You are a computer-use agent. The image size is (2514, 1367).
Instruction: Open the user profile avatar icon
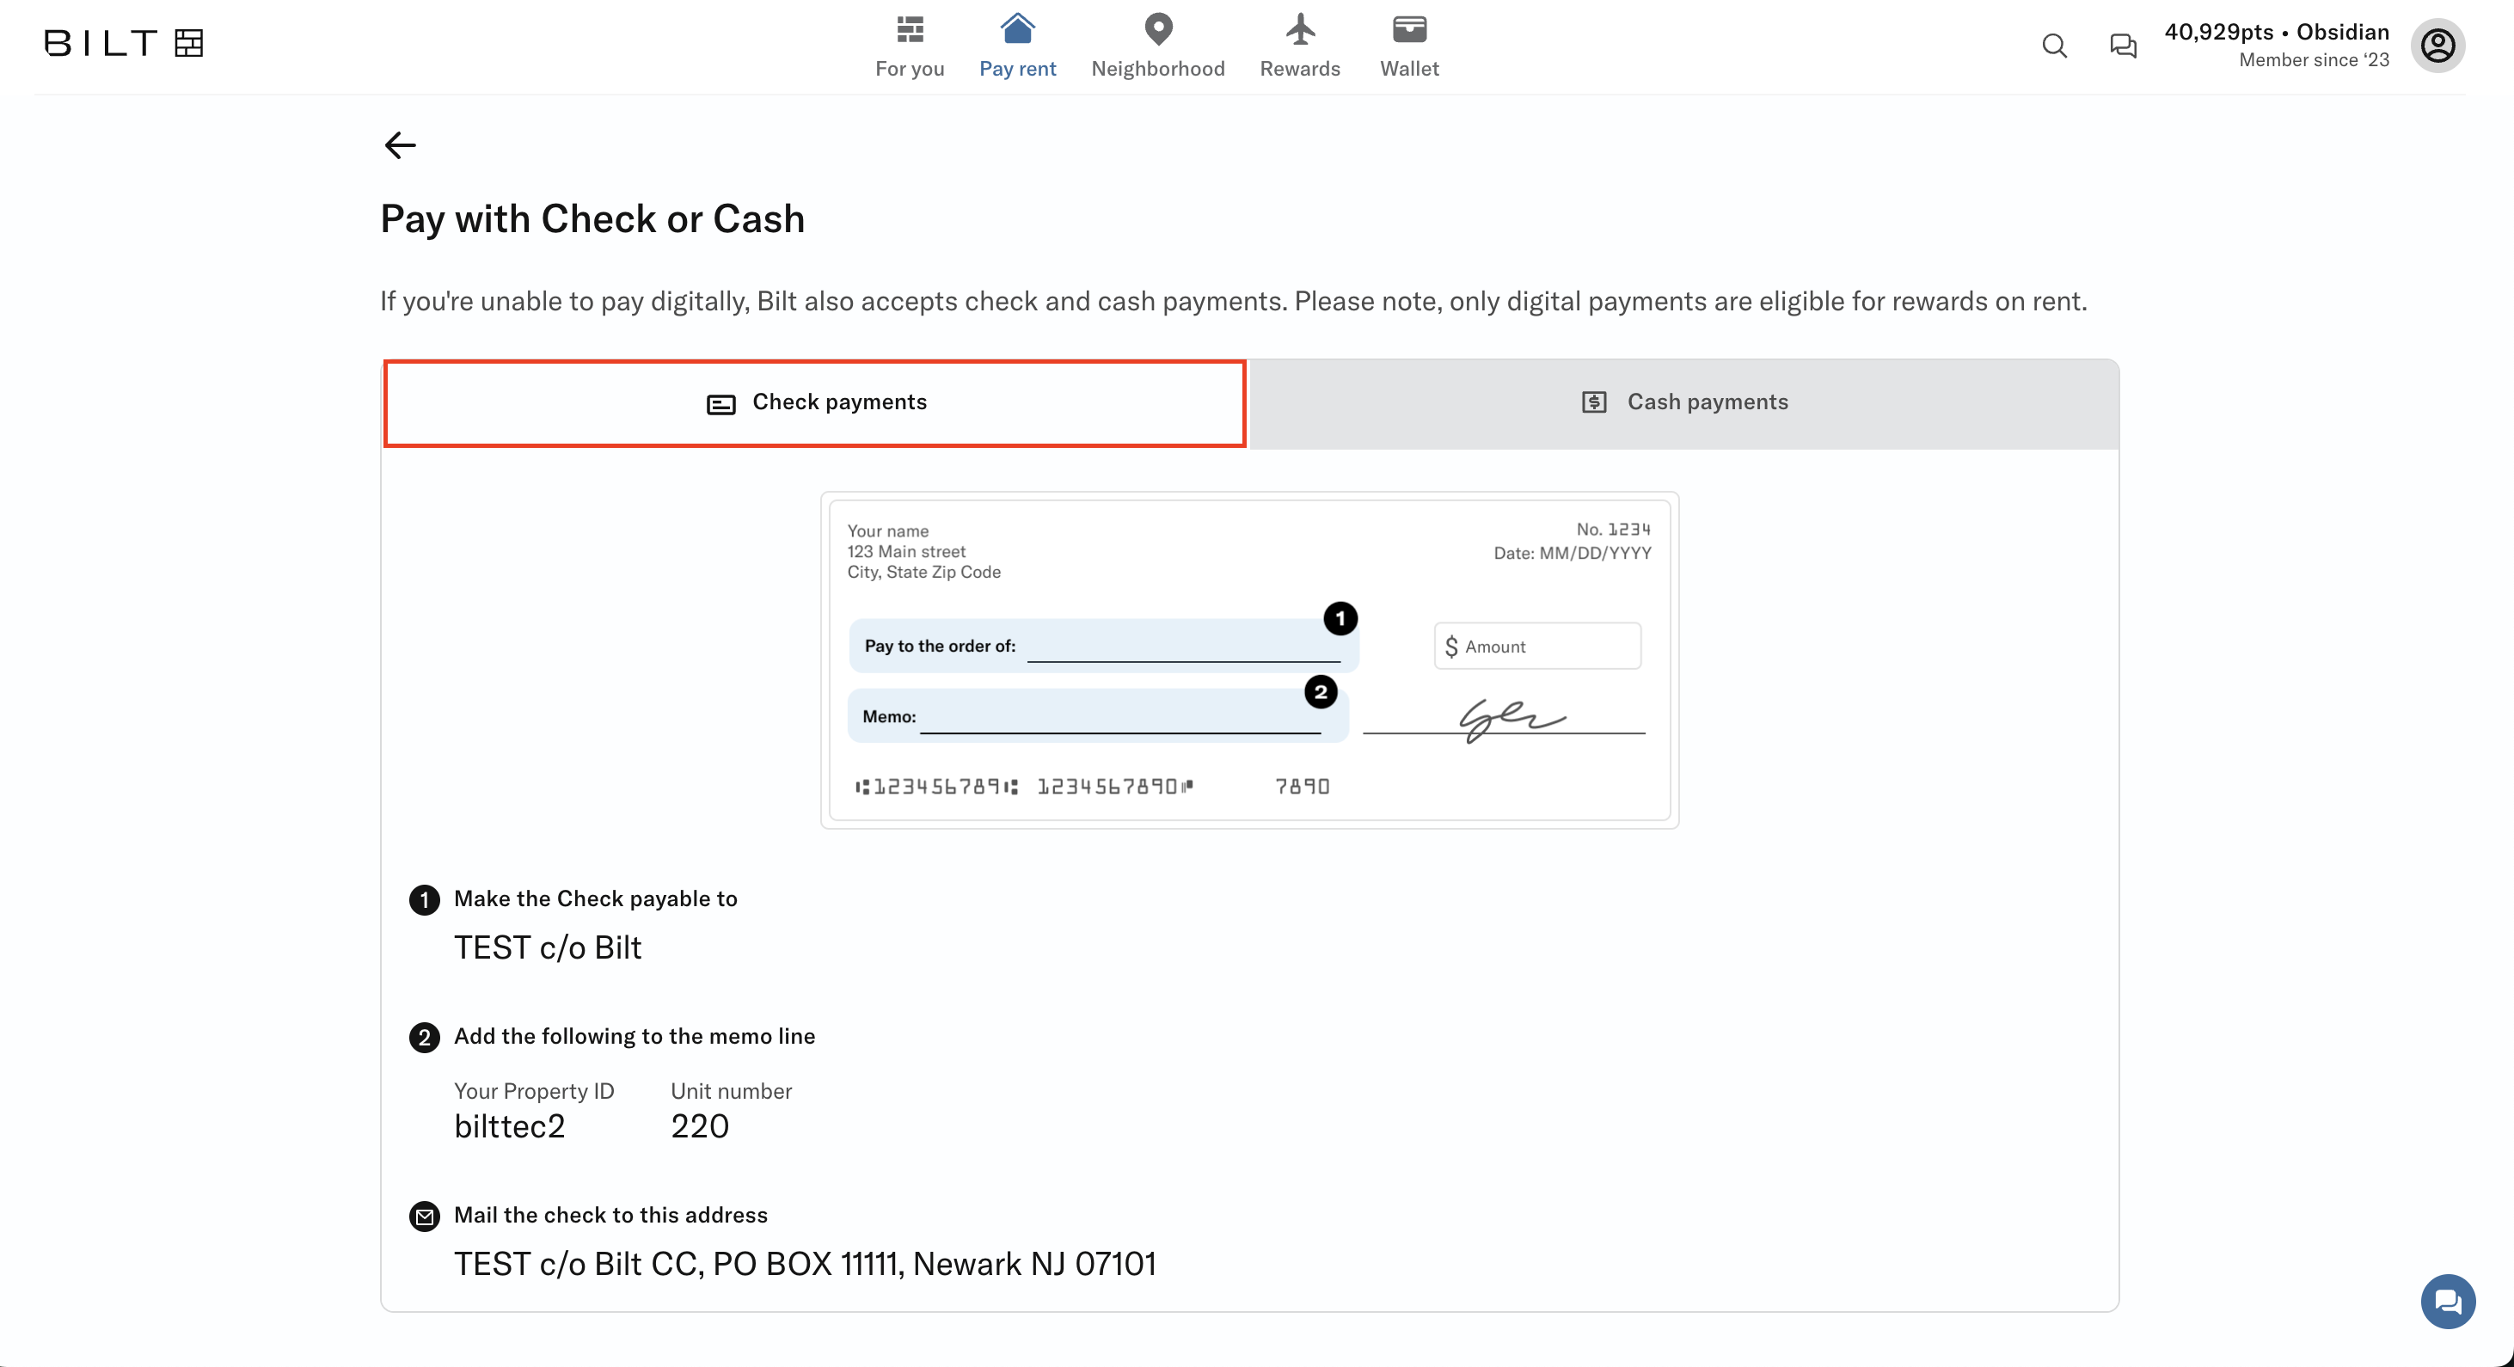pos(2437,46)
